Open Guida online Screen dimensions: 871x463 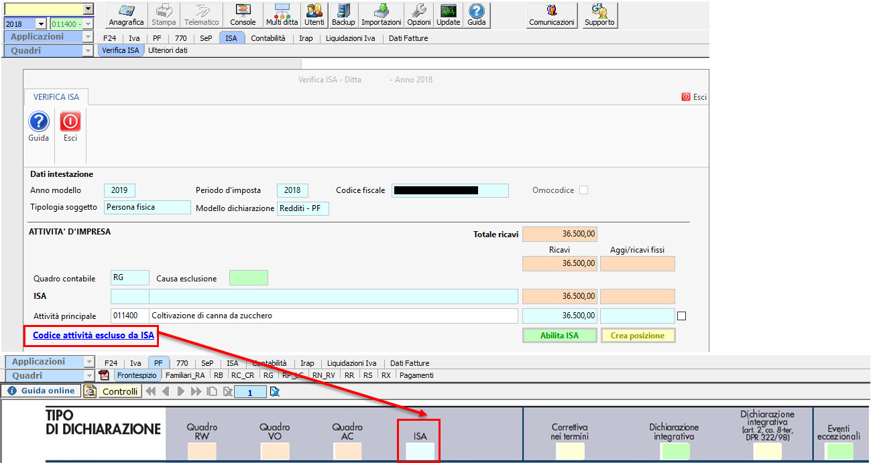click(42, 391)
